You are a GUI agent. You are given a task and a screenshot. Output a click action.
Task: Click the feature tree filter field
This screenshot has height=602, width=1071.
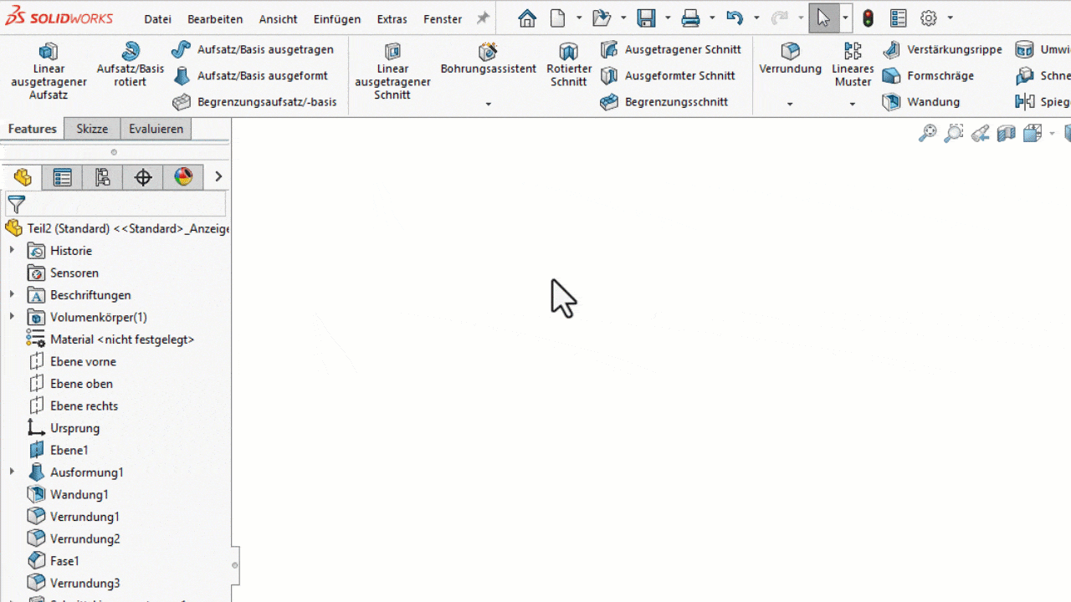[x=126, y=204]
